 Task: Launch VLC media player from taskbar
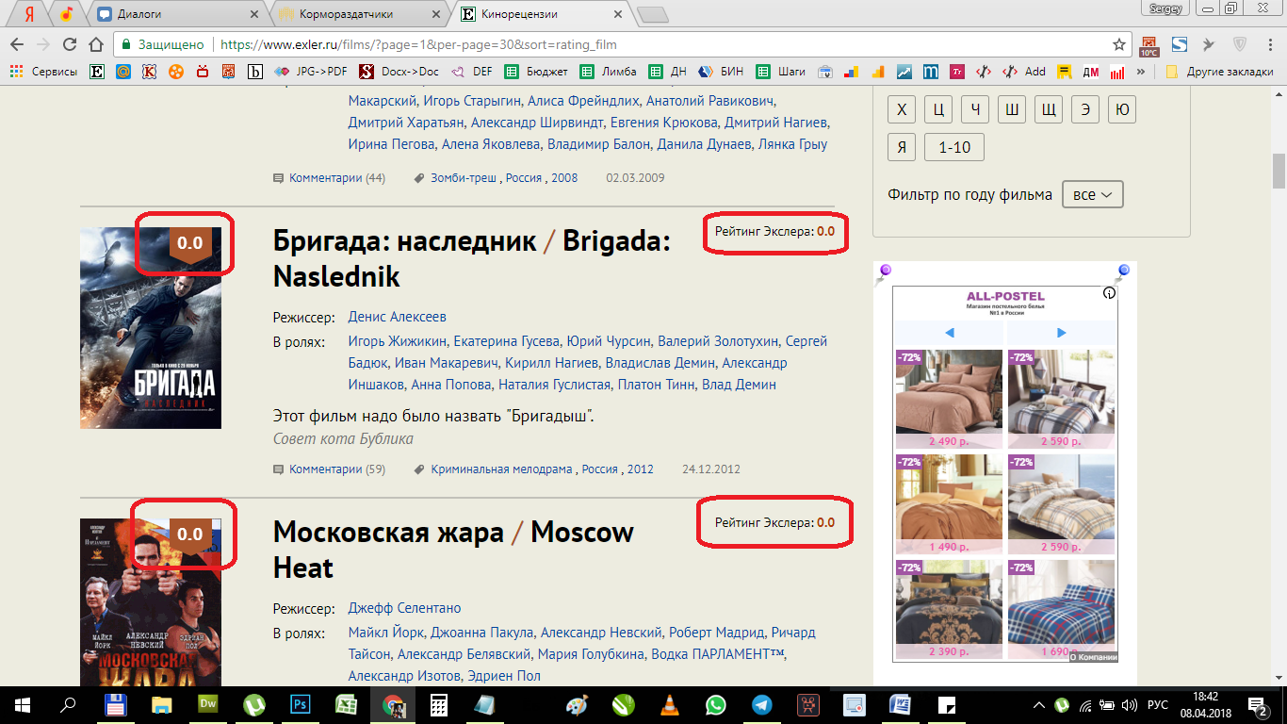(670, 704)
